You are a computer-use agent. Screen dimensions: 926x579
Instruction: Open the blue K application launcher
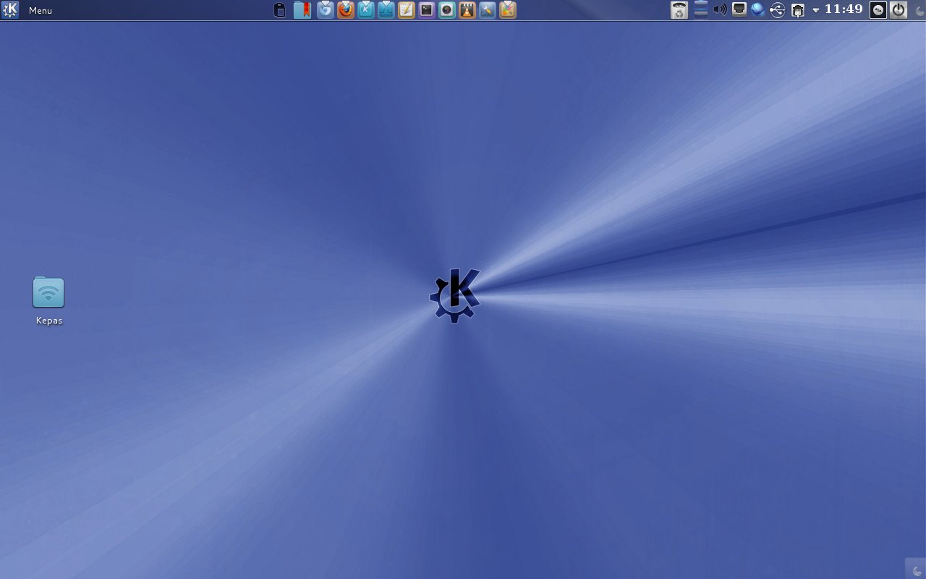[366, 10]
